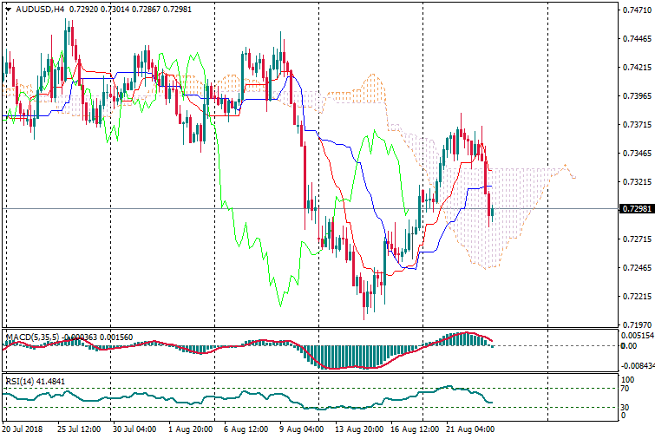Click the 1 Aug 20:00 time label
The height and width of the screenshot is (439, 655).
pos(193,429)
